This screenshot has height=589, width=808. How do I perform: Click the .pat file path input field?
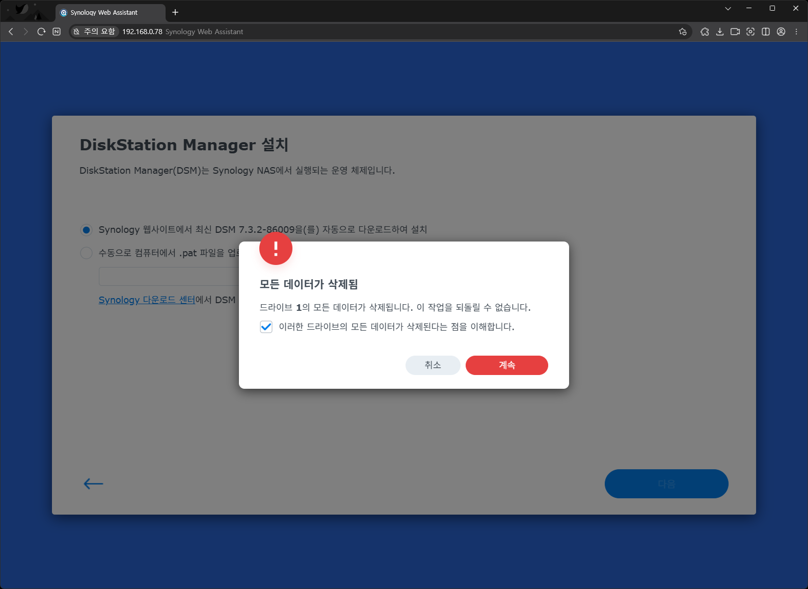[169, 277]
